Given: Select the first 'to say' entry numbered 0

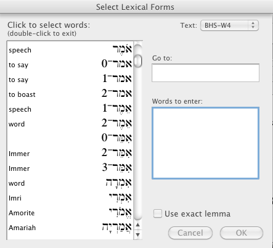Looking at the screenshot, I should (x=70, y=65).
